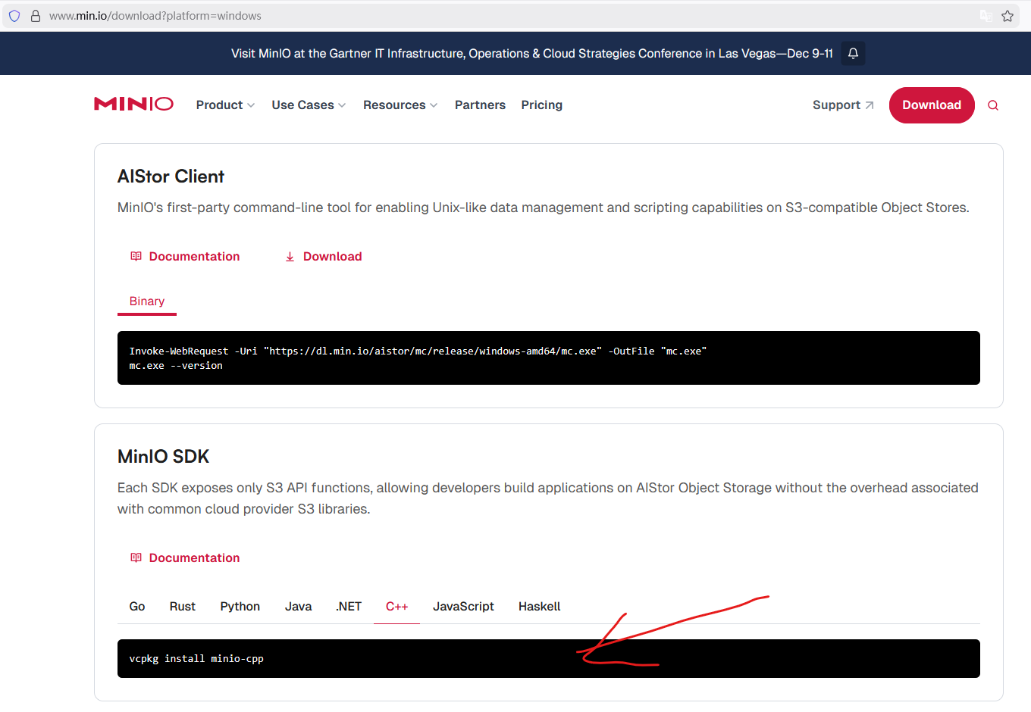Click the red Download button in header

931,105
